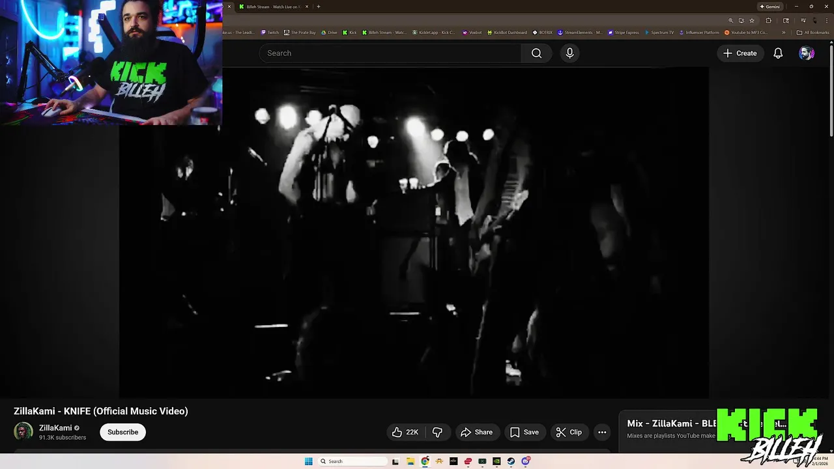Open File Explorer from the taskbar
834x469 pixels.
pos(410,461)
